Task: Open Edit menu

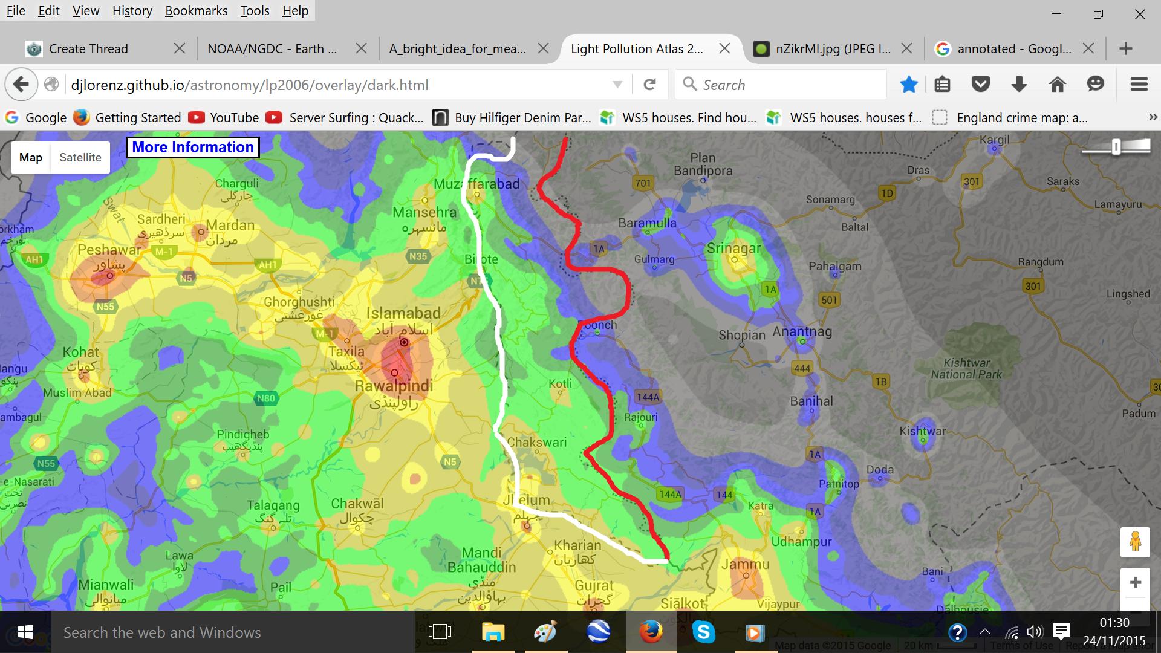Action: [49, 11]
